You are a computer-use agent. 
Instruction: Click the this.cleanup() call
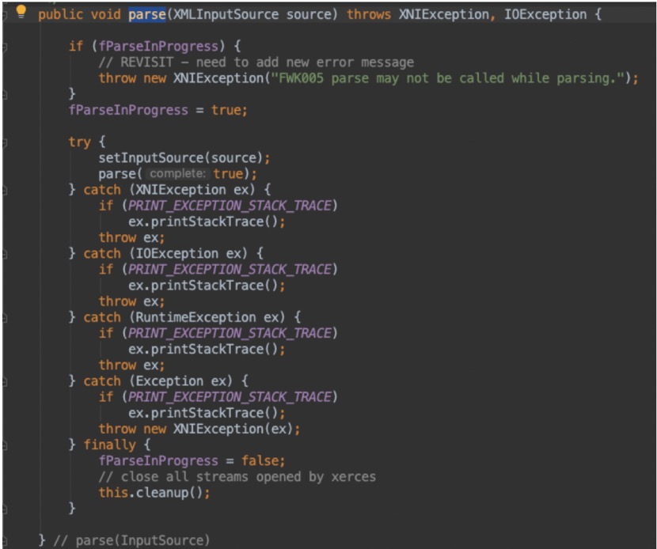[154, 493]
